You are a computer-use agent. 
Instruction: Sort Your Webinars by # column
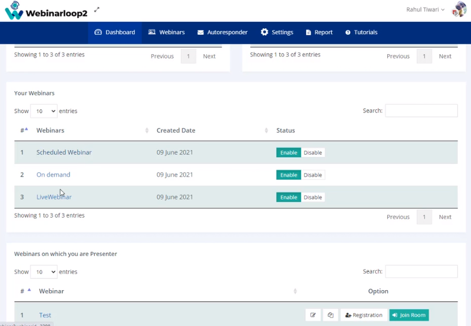[24, 130]
